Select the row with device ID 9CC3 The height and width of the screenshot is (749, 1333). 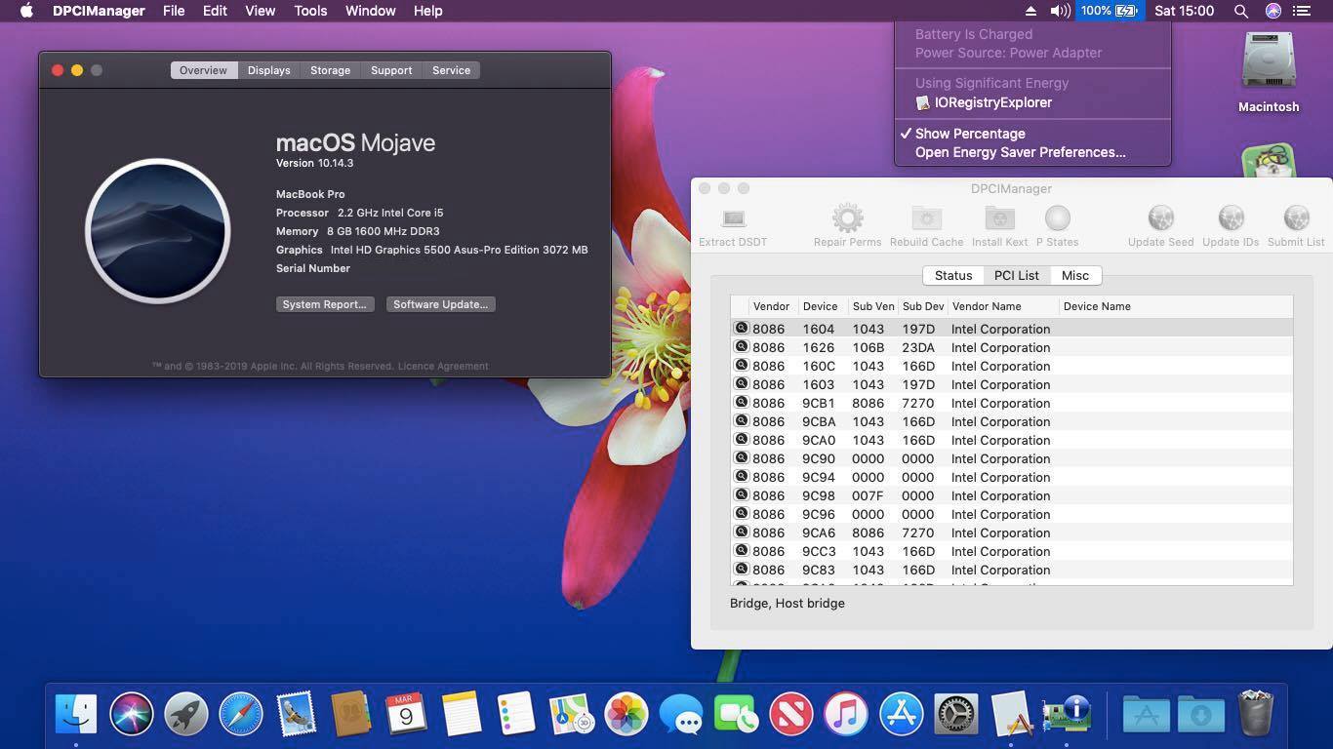[x=1012, y=551]
